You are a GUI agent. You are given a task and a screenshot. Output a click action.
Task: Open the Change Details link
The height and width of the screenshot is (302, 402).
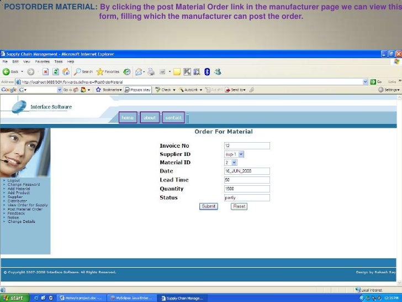pos(22,222)
